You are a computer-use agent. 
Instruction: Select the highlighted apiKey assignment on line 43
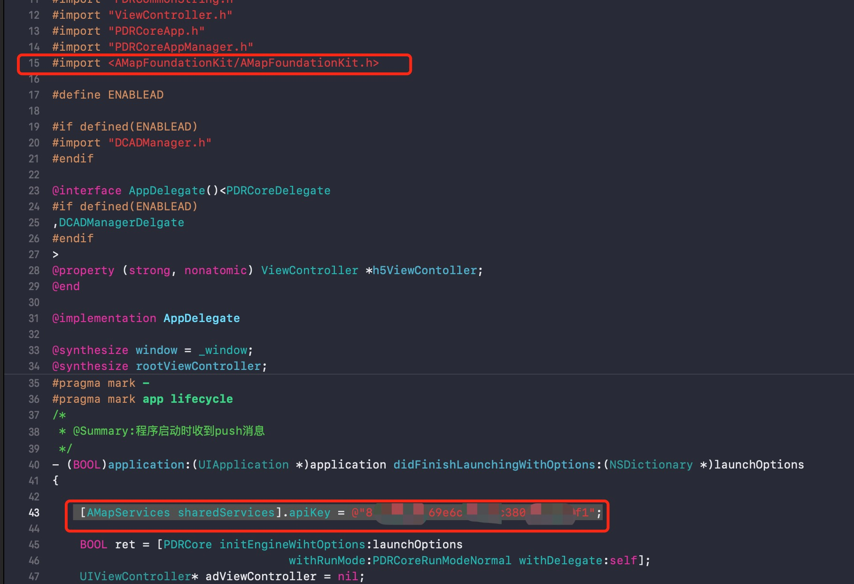coord(336,513)
